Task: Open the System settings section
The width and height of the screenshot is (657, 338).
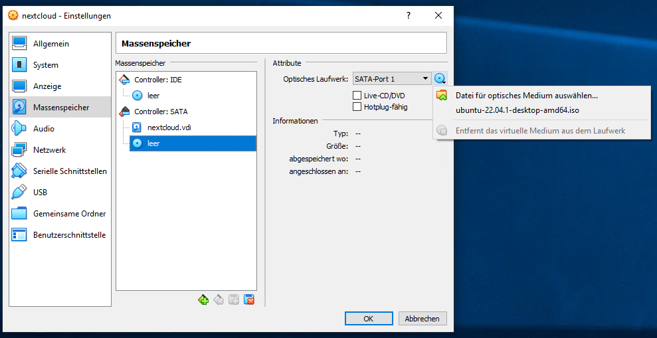Action: pos(60,65)
